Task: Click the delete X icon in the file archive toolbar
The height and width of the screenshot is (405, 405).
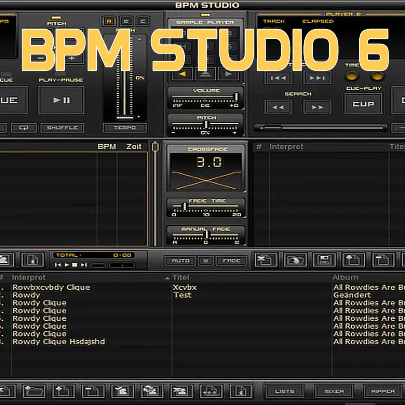Action: (x=181, y=391)
